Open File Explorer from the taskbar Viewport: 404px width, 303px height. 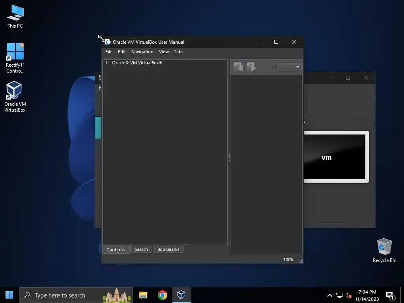(143, 295)
